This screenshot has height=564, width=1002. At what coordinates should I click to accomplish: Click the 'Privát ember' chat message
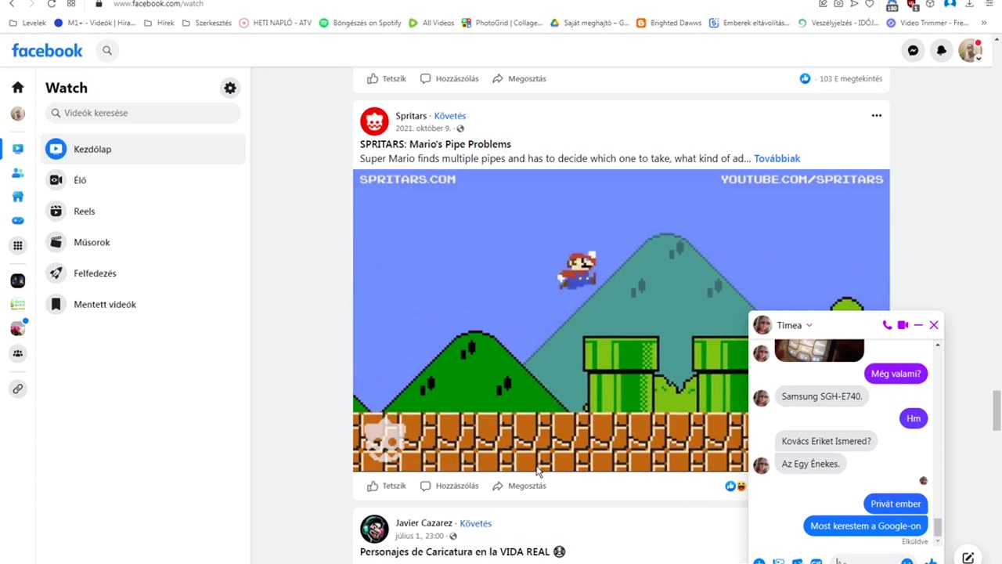click(x=896, y=504)
